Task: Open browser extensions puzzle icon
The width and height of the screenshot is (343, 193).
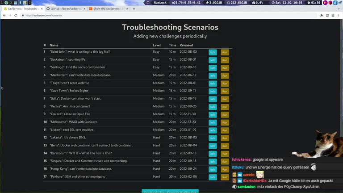Action: [x=321, y=15]
